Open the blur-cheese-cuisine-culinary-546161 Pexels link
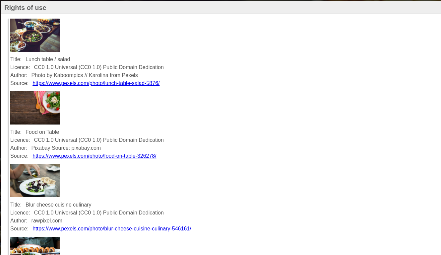The width and height of the screenshot is (441, 255). point(112,228)
